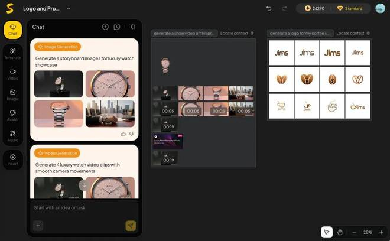Send the chat message

131,226
